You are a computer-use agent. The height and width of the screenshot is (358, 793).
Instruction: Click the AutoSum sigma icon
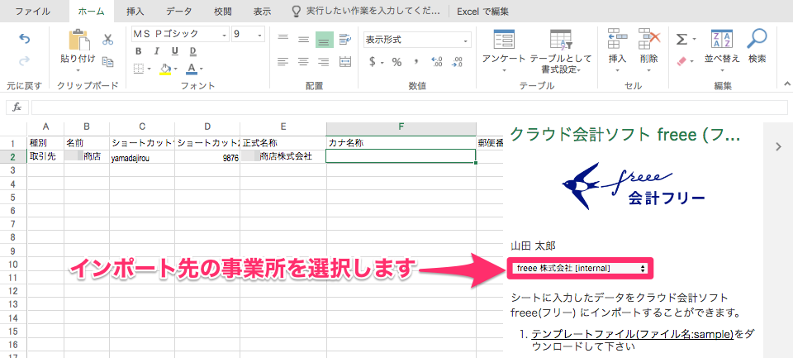point(682,40)
